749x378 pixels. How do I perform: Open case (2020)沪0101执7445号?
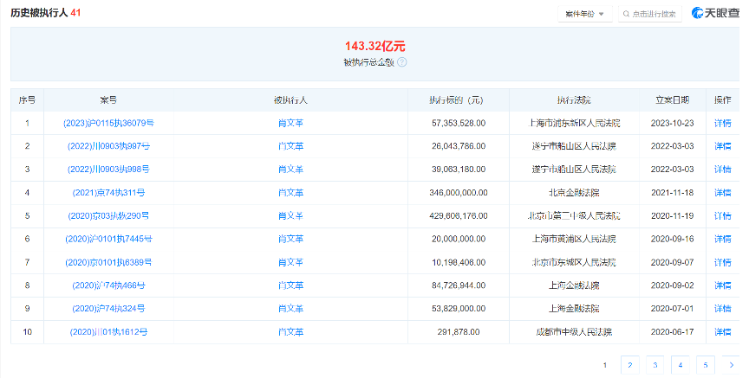pyautogui.click(x=108, y=239)
